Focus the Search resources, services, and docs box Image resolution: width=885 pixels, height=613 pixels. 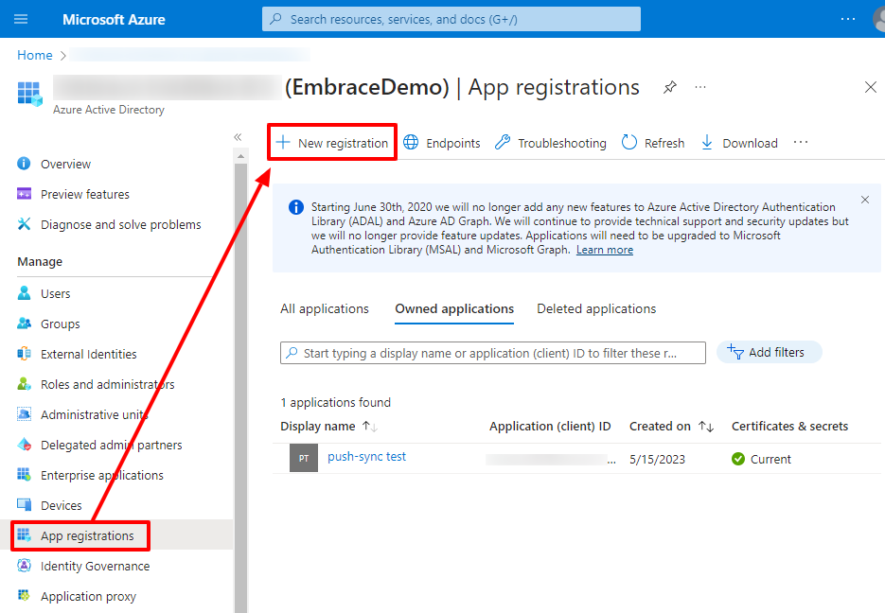(x=451, y=19)
